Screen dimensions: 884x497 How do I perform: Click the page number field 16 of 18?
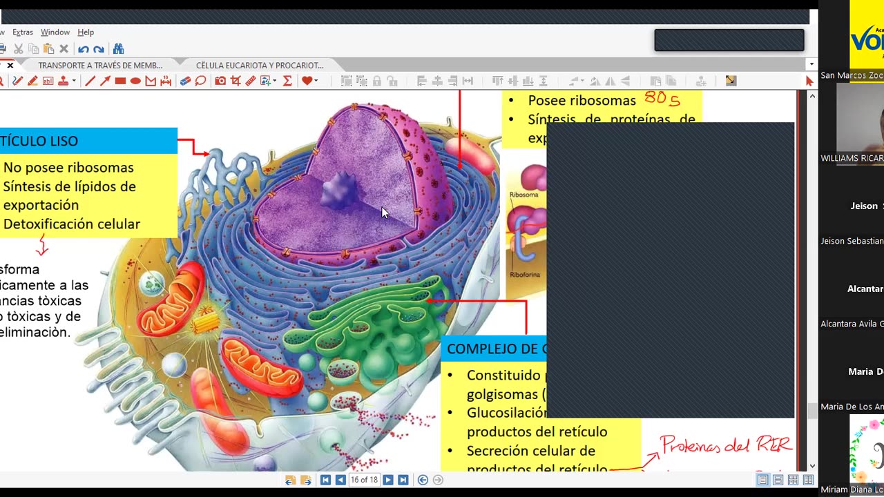pos(364,480)
